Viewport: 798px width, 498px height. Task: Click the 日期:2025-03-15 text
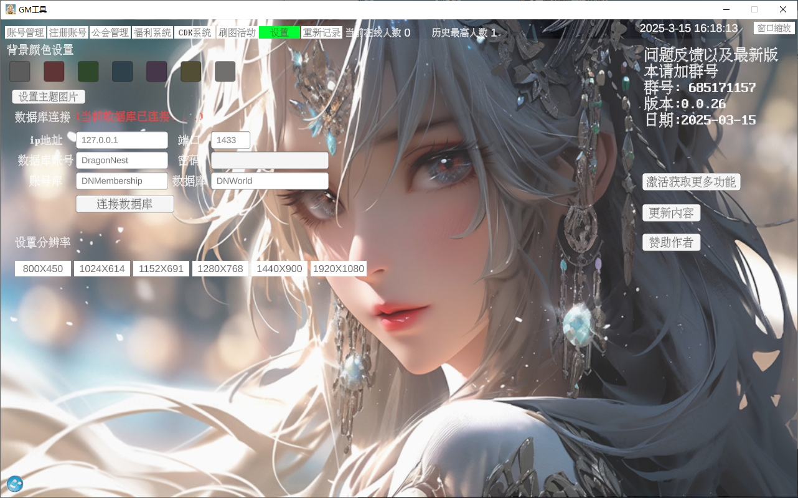[x=700, y=120]
